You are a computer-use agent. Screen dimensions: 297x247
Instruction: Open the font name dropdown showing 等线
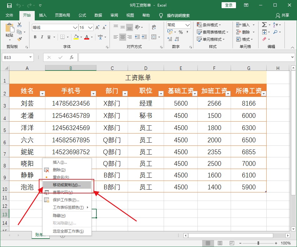75,28
